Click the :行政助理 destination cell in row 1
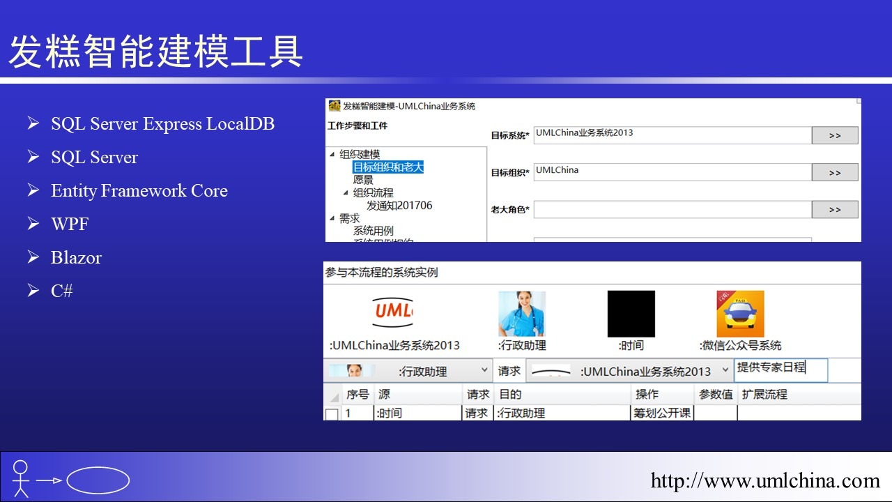 [562, 413]
